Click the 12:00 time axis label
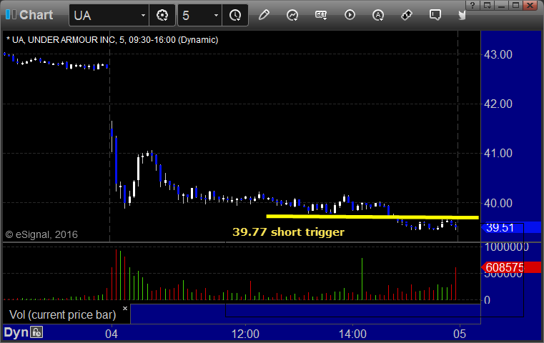Screen dimensions: 544x343 pos(246,334)
